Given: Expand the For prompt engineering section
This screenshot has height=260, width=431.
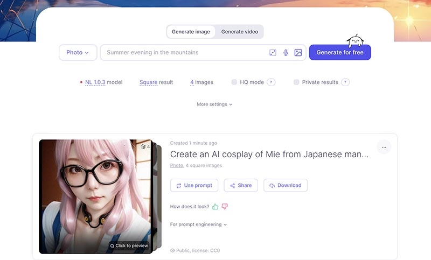Looking at the screenshot, I should click(x=198, y=224).
